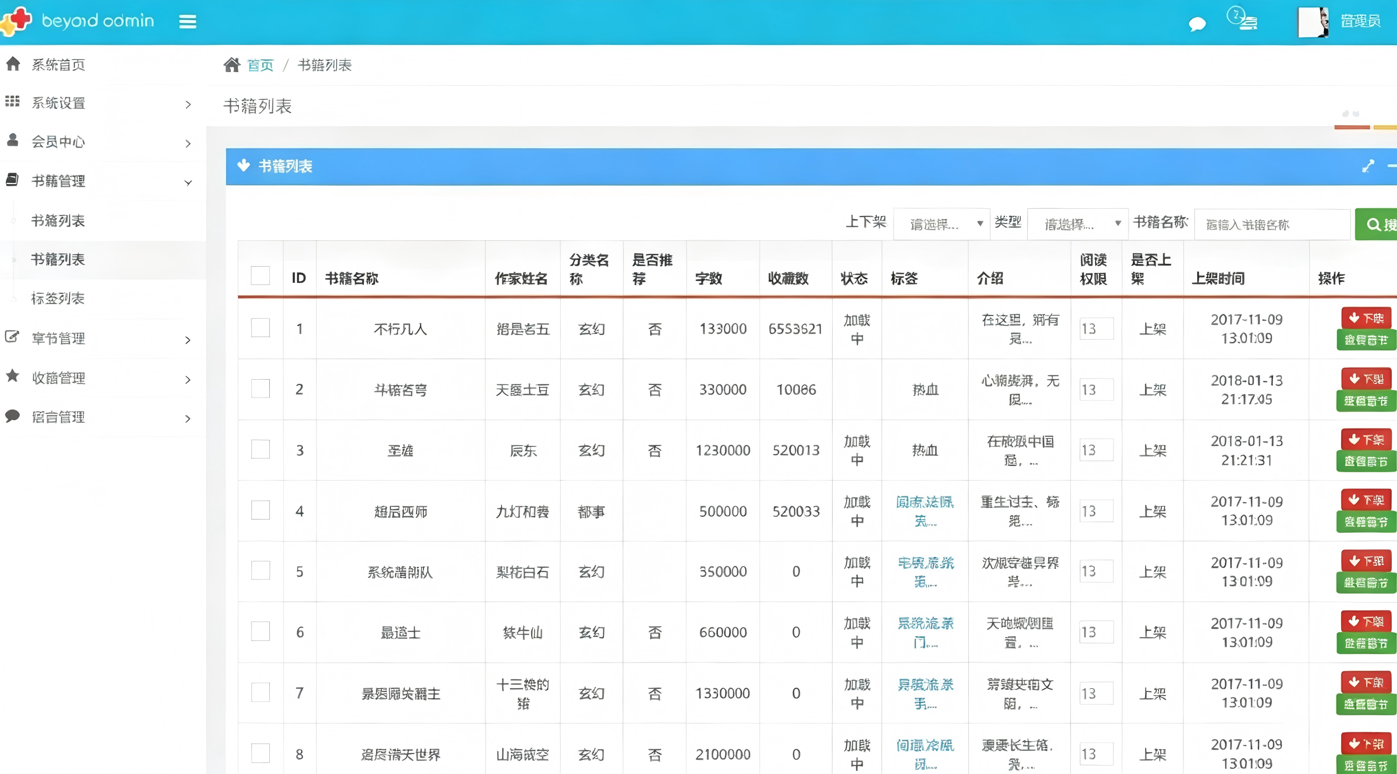Toggle the hamburger sidebar menu icon

tap(188, 22)
